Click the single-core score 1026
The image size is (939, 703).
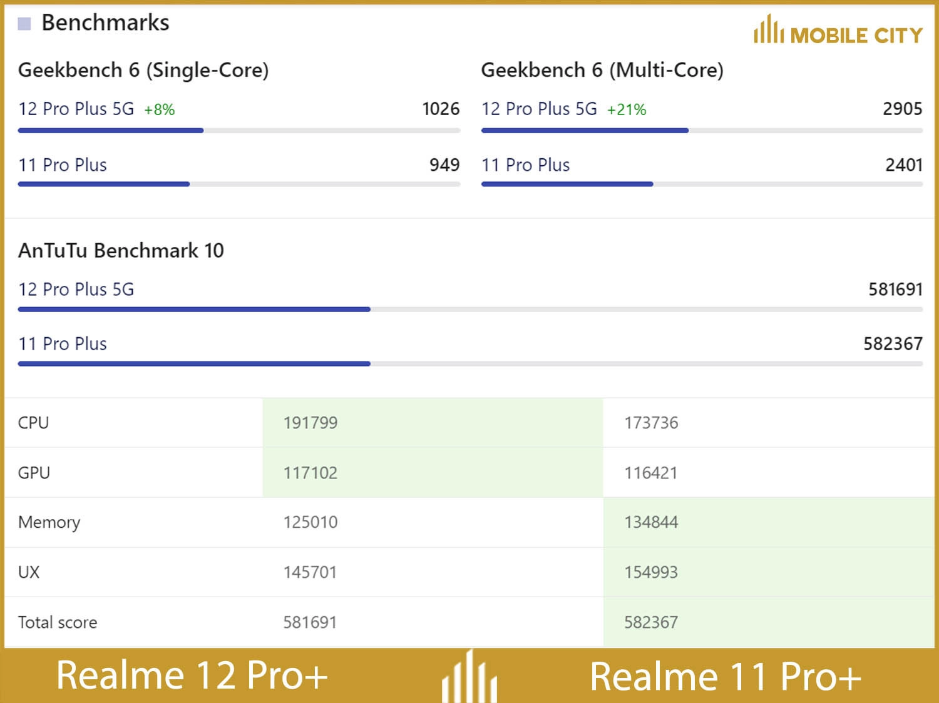(441, 109)
